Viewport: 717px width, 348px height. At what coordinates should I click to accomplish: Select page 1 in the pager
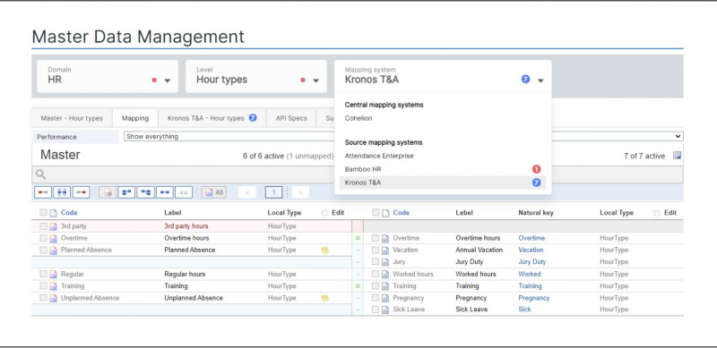click(274, 192)
